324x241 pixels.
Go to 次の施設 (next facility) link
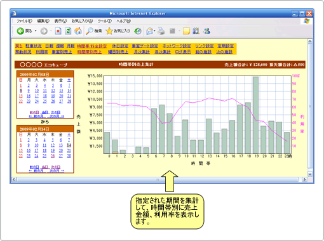point(224,52)
